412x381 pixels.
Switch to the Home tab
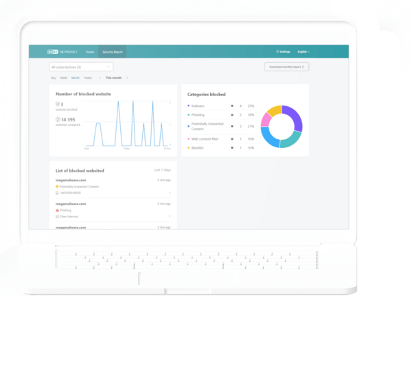(x=90, y=51)
